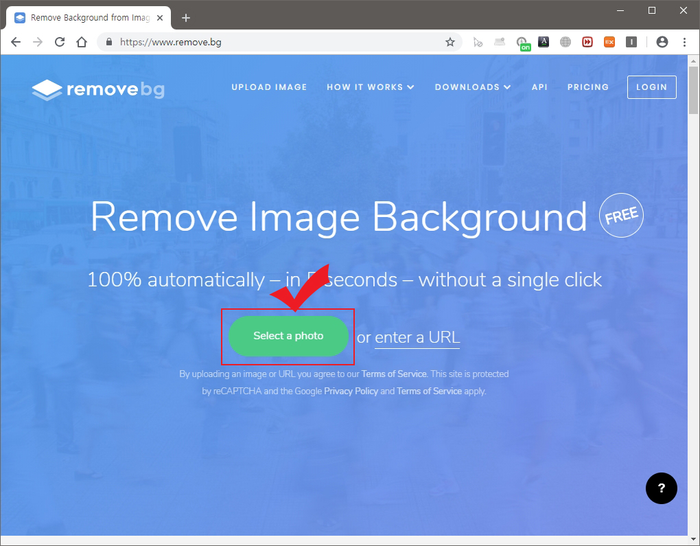Open the API nav link
This screenshot has width=700, height=546.
coord(539,87)
